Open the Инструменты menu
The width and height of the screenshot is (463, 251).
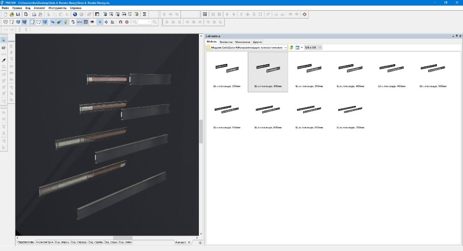pyautogui.click(x=57, y=8)
